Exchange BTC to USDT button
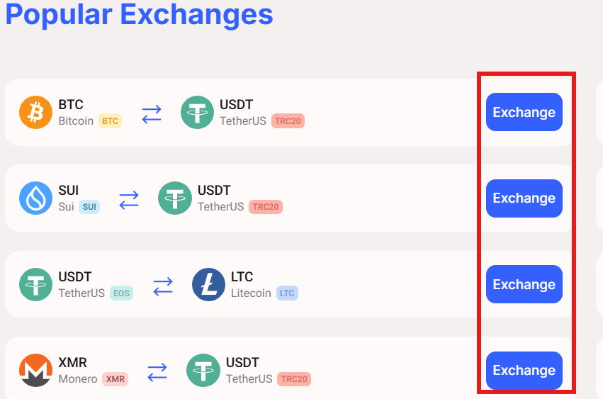 524,112
